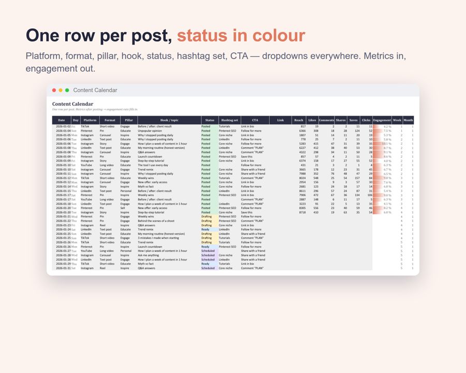This screenshot has height=373, width=466.
Task: Select the Month column header
Action: pos(408,120)
